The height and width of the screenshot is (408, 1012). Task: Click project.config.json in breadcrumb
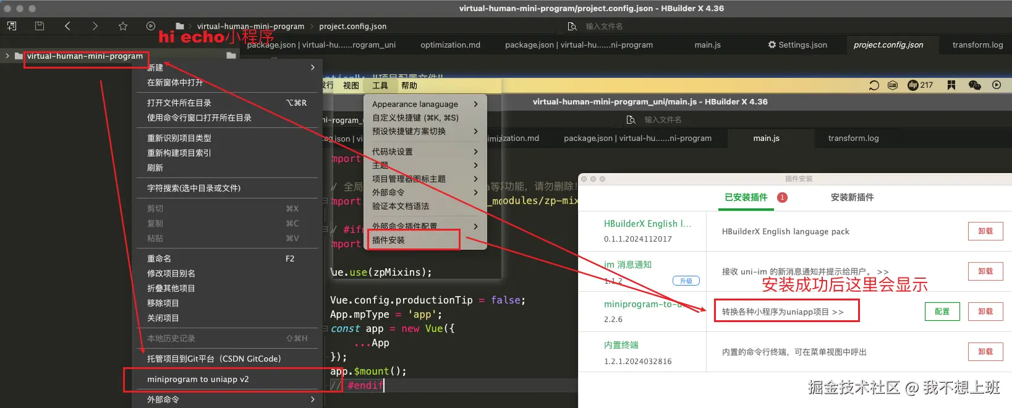[352, 27]
